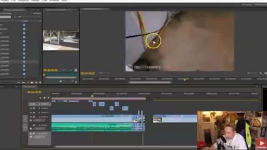Mute the bottom audio track speaker toggle
This screenshot has height=150, width=267.
(31, 133)
